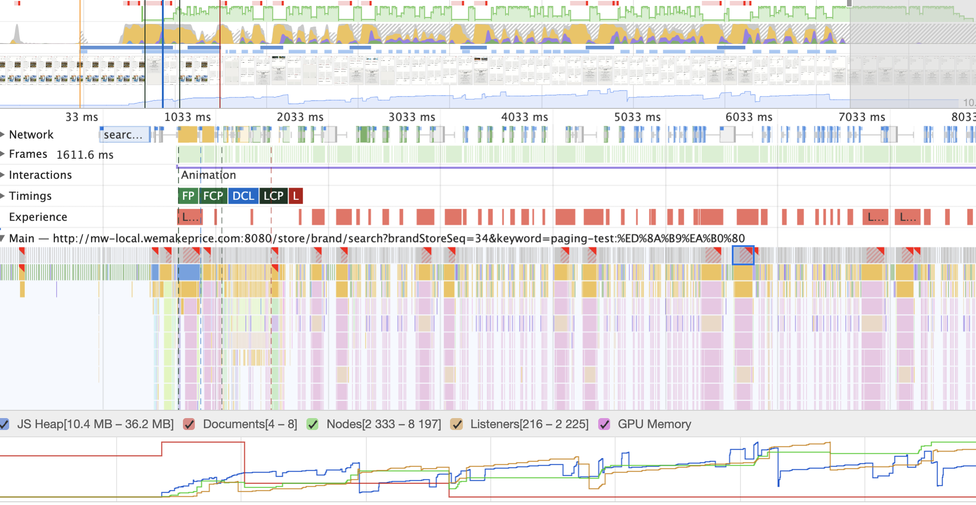Select first layout shift block in Experience
The width and height of the screenshot is (976, 505).
pyautogui.click(x=189, y=217)
